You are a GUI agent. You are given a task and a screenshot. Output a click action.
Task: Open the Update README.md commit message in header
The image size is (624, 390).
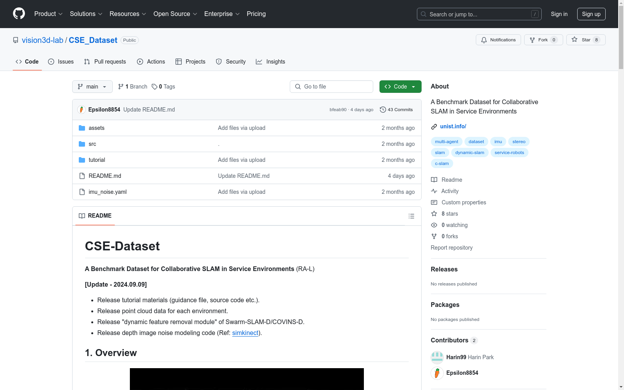149,110
